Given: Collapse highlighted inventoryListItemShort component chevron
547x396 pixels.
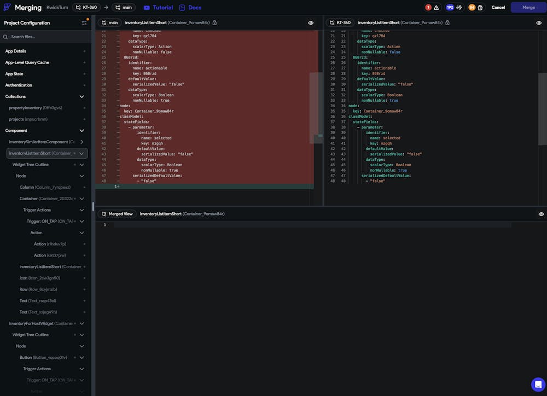Looking at the screenshot, I should (82, 153).
